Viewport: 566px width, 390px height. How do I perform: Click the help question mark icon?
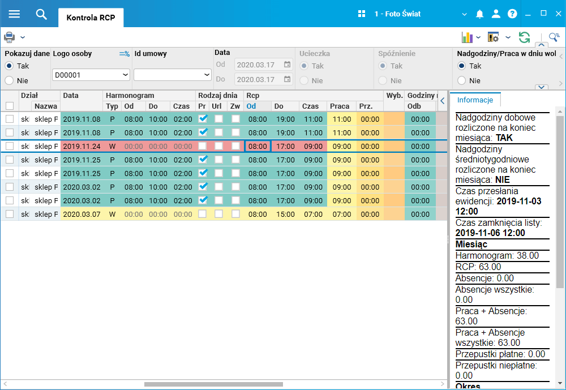pos(512,14)
